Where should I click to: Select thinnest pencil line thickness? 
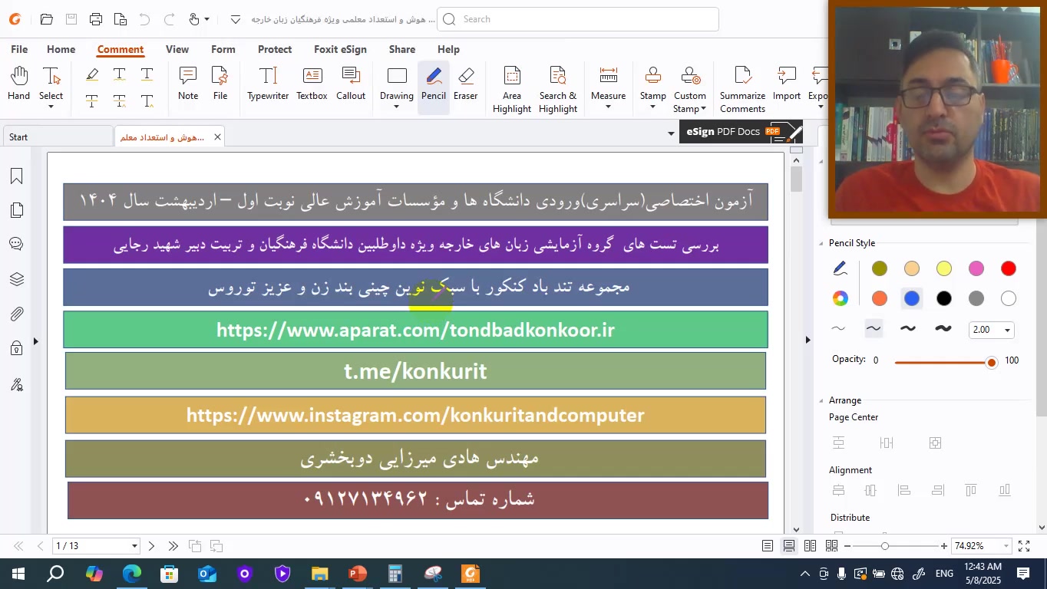[x=838, y=329]
